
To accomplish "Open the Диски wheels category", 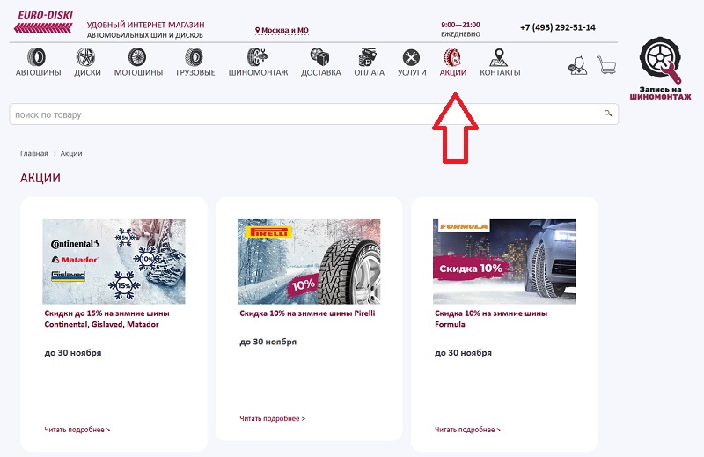I will click(x=87, y=63).
